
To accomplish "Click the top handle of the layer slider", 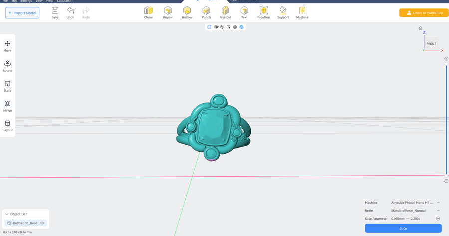I will 446,64.
